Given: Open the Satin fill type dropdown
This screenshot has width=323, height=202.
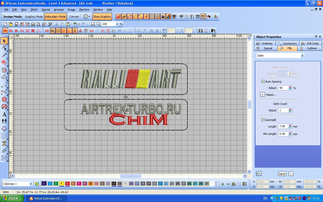Looking at the screenshot, I should click(x=302, y=56).
